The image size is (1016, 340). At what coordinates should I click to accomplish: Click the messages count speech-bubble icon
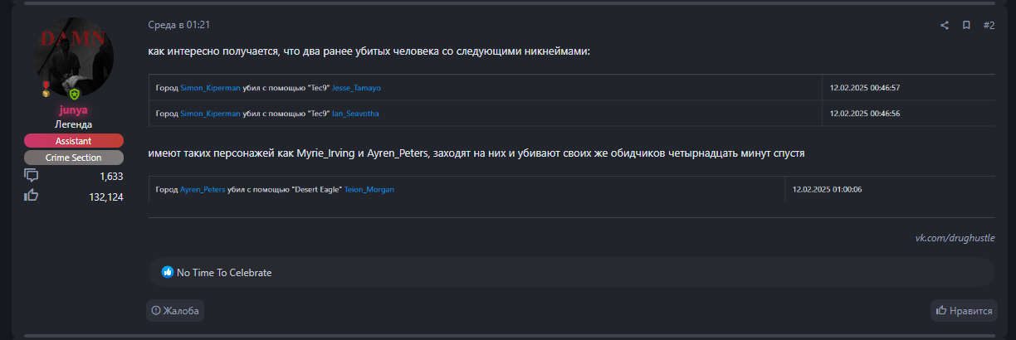32,176
